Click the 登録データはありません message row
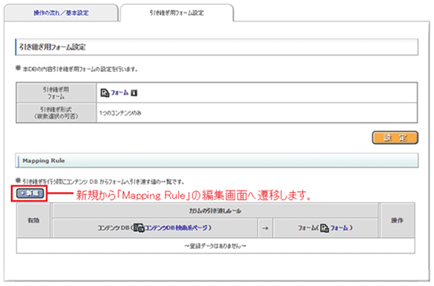Screen dimensions: 434x286 tap(215, 246)
